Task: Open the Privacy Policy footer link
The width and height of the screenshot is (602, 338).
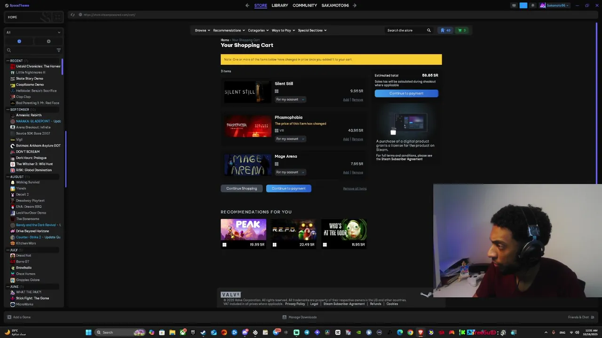Action: [x=295, y=304]
